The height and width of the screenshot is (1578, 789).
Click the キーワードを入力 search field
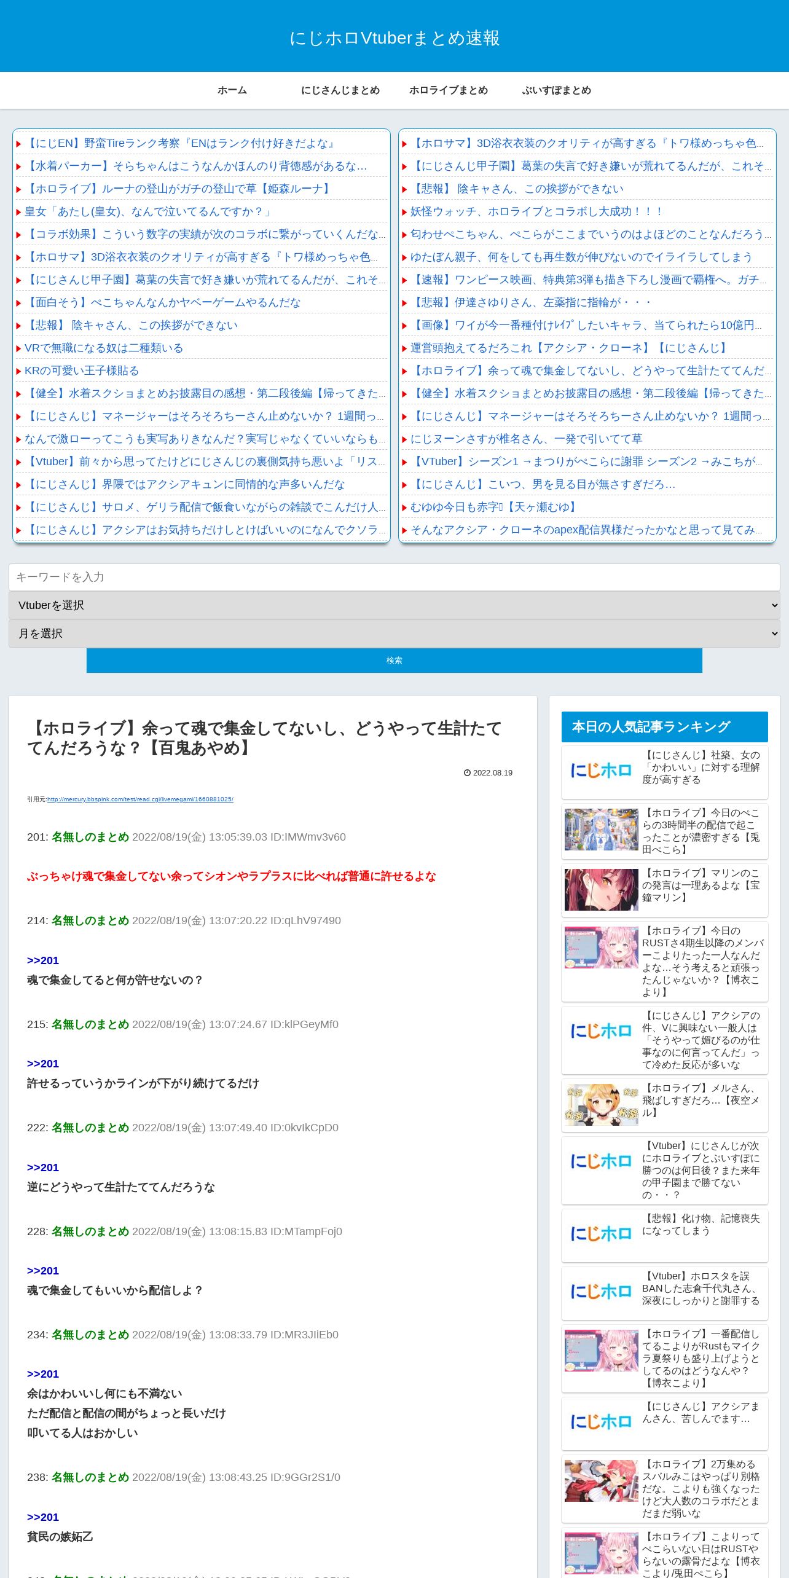coord(394,577)
